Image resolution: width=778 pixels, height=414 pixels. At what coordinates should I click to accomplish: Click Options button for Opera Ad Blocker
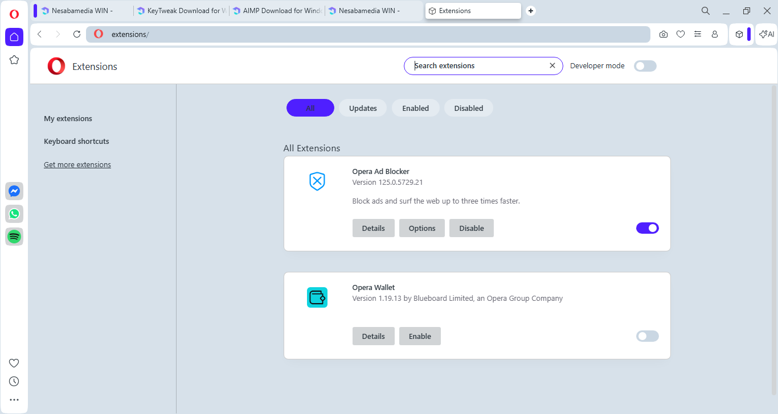click(421, 228)
